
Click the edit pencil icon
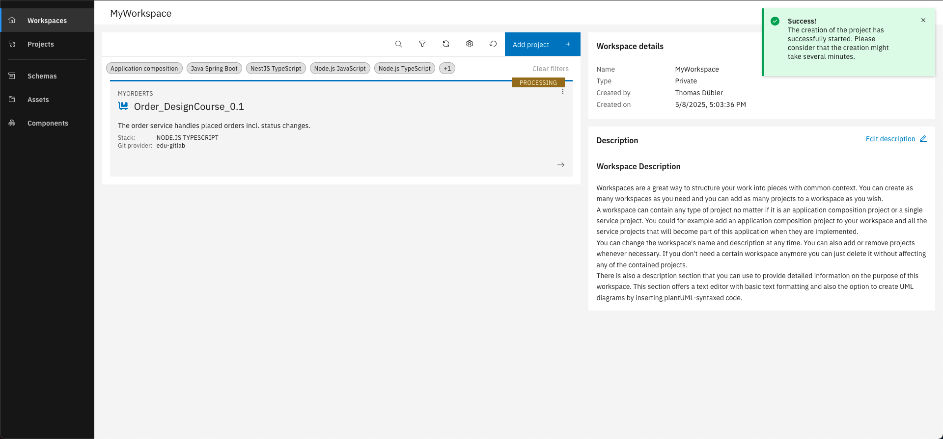tap(923, 139)
